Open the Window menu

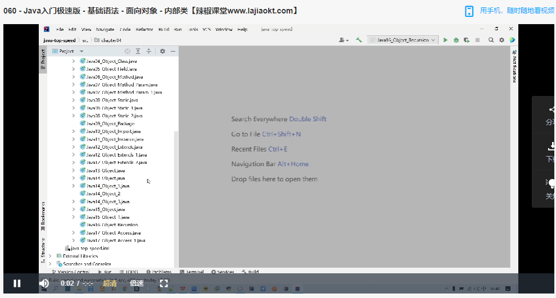(x=224, y=29)
